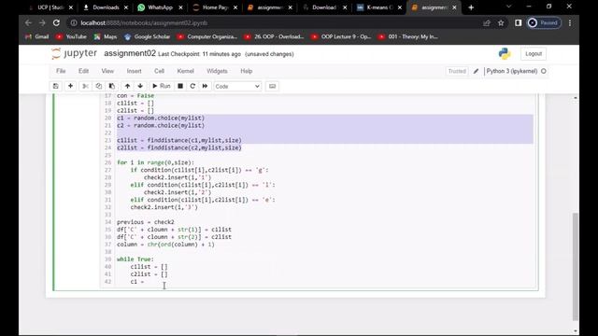
Task: Close the K-means tab
Action: tap(400, 7)
